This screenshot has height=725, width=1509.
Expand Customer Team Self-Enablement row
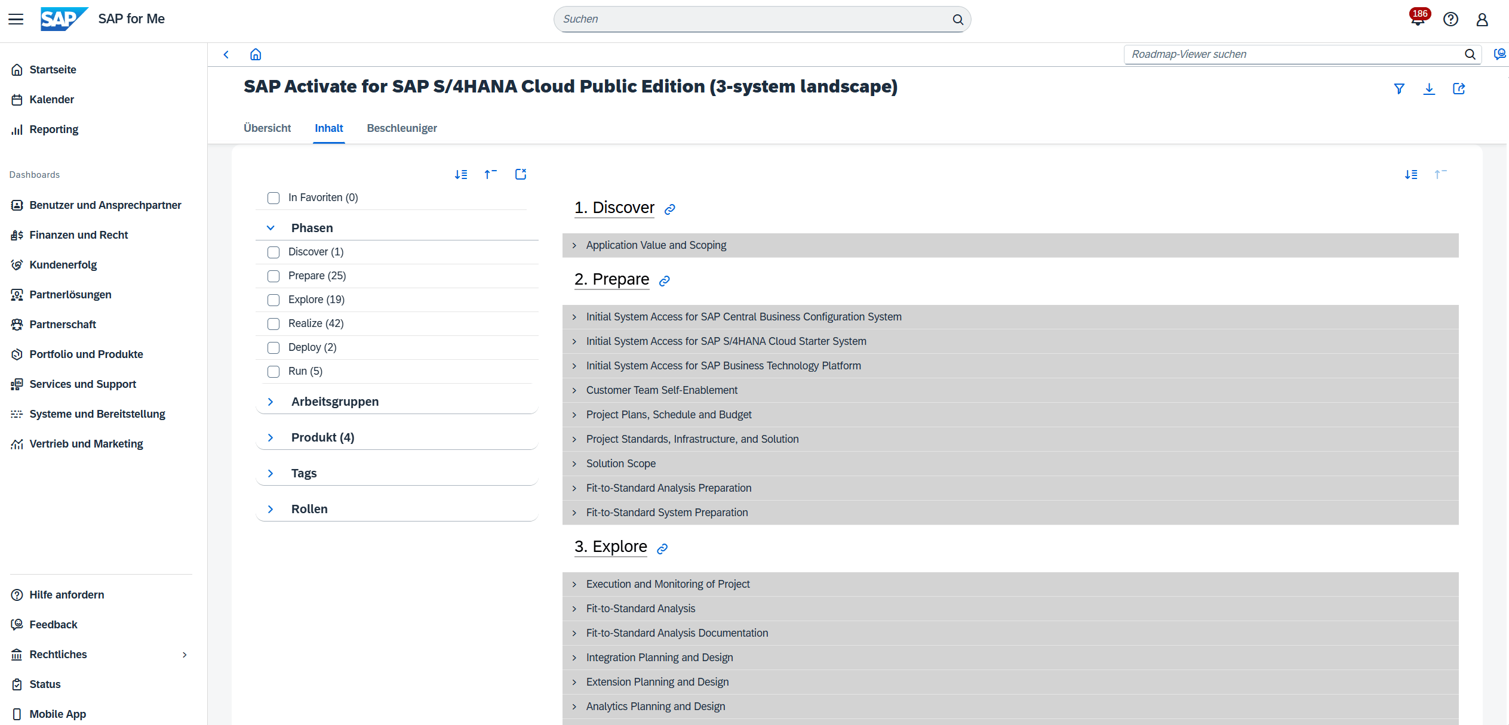pos(1010,390)
